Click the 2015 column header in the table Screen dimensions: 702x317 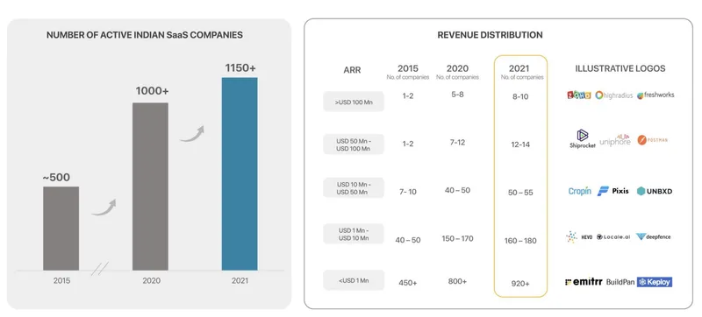tap(408, 69)
